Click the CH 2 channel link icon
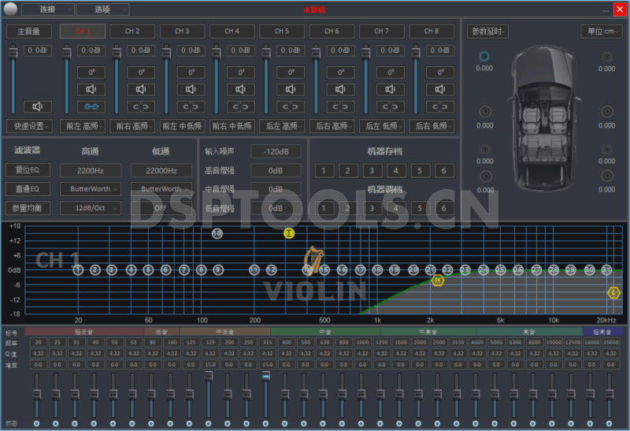 pos(139,107)
